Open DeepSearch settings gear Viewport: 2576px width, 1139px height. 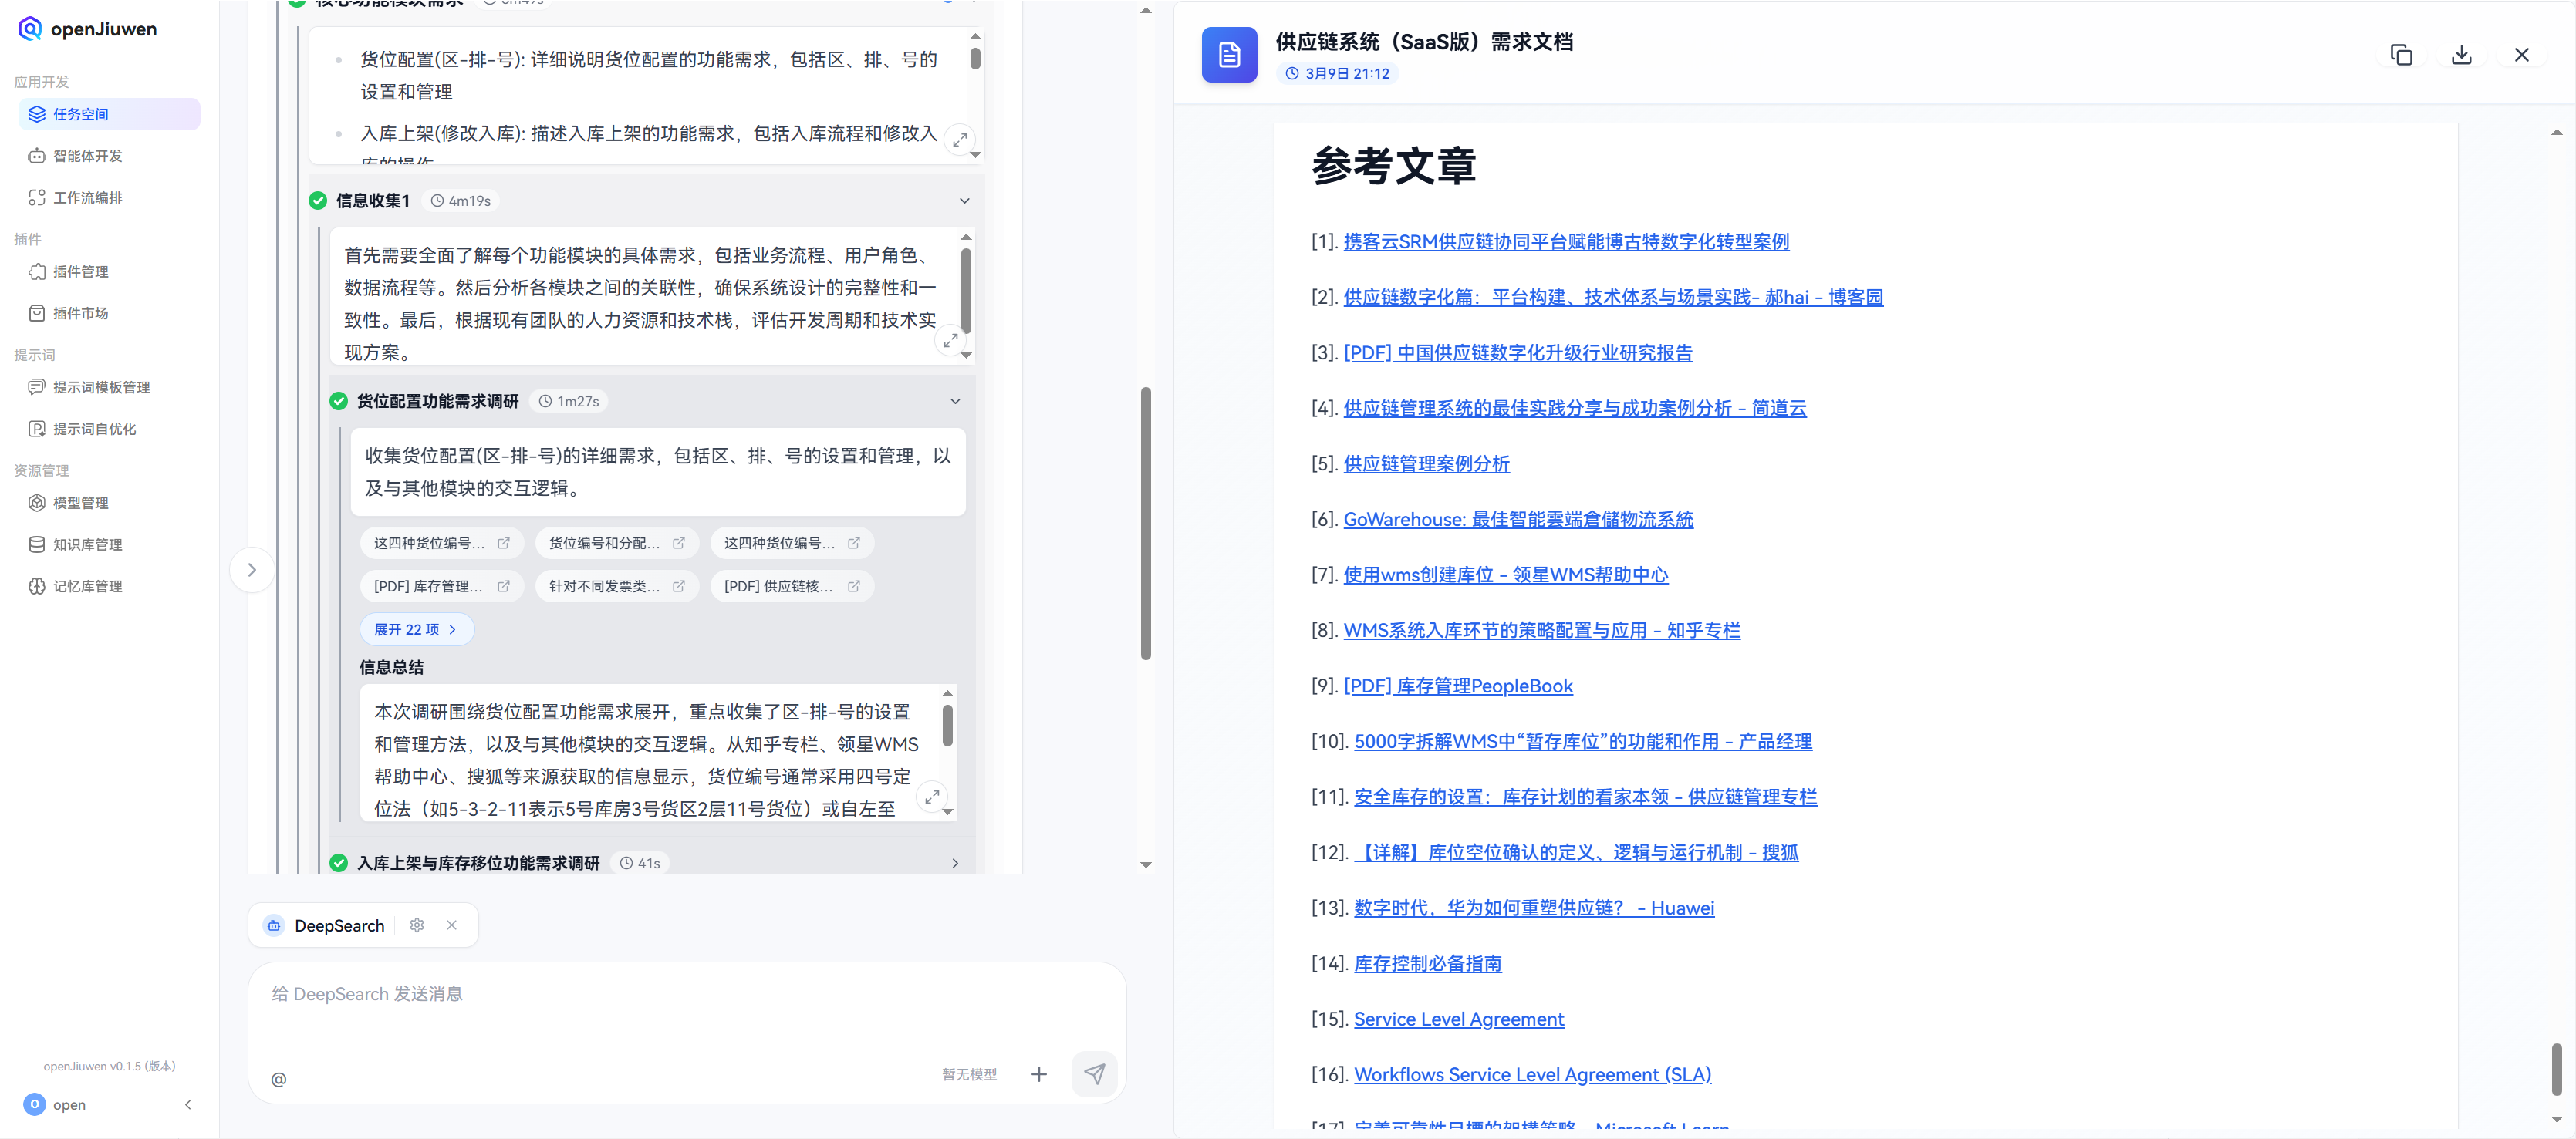(x=417, y=926)
